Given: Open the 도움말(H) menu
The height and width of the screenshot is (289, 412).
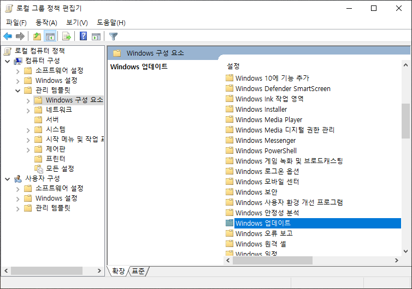Looking at the screenshot, I should [x=111, y=23].
